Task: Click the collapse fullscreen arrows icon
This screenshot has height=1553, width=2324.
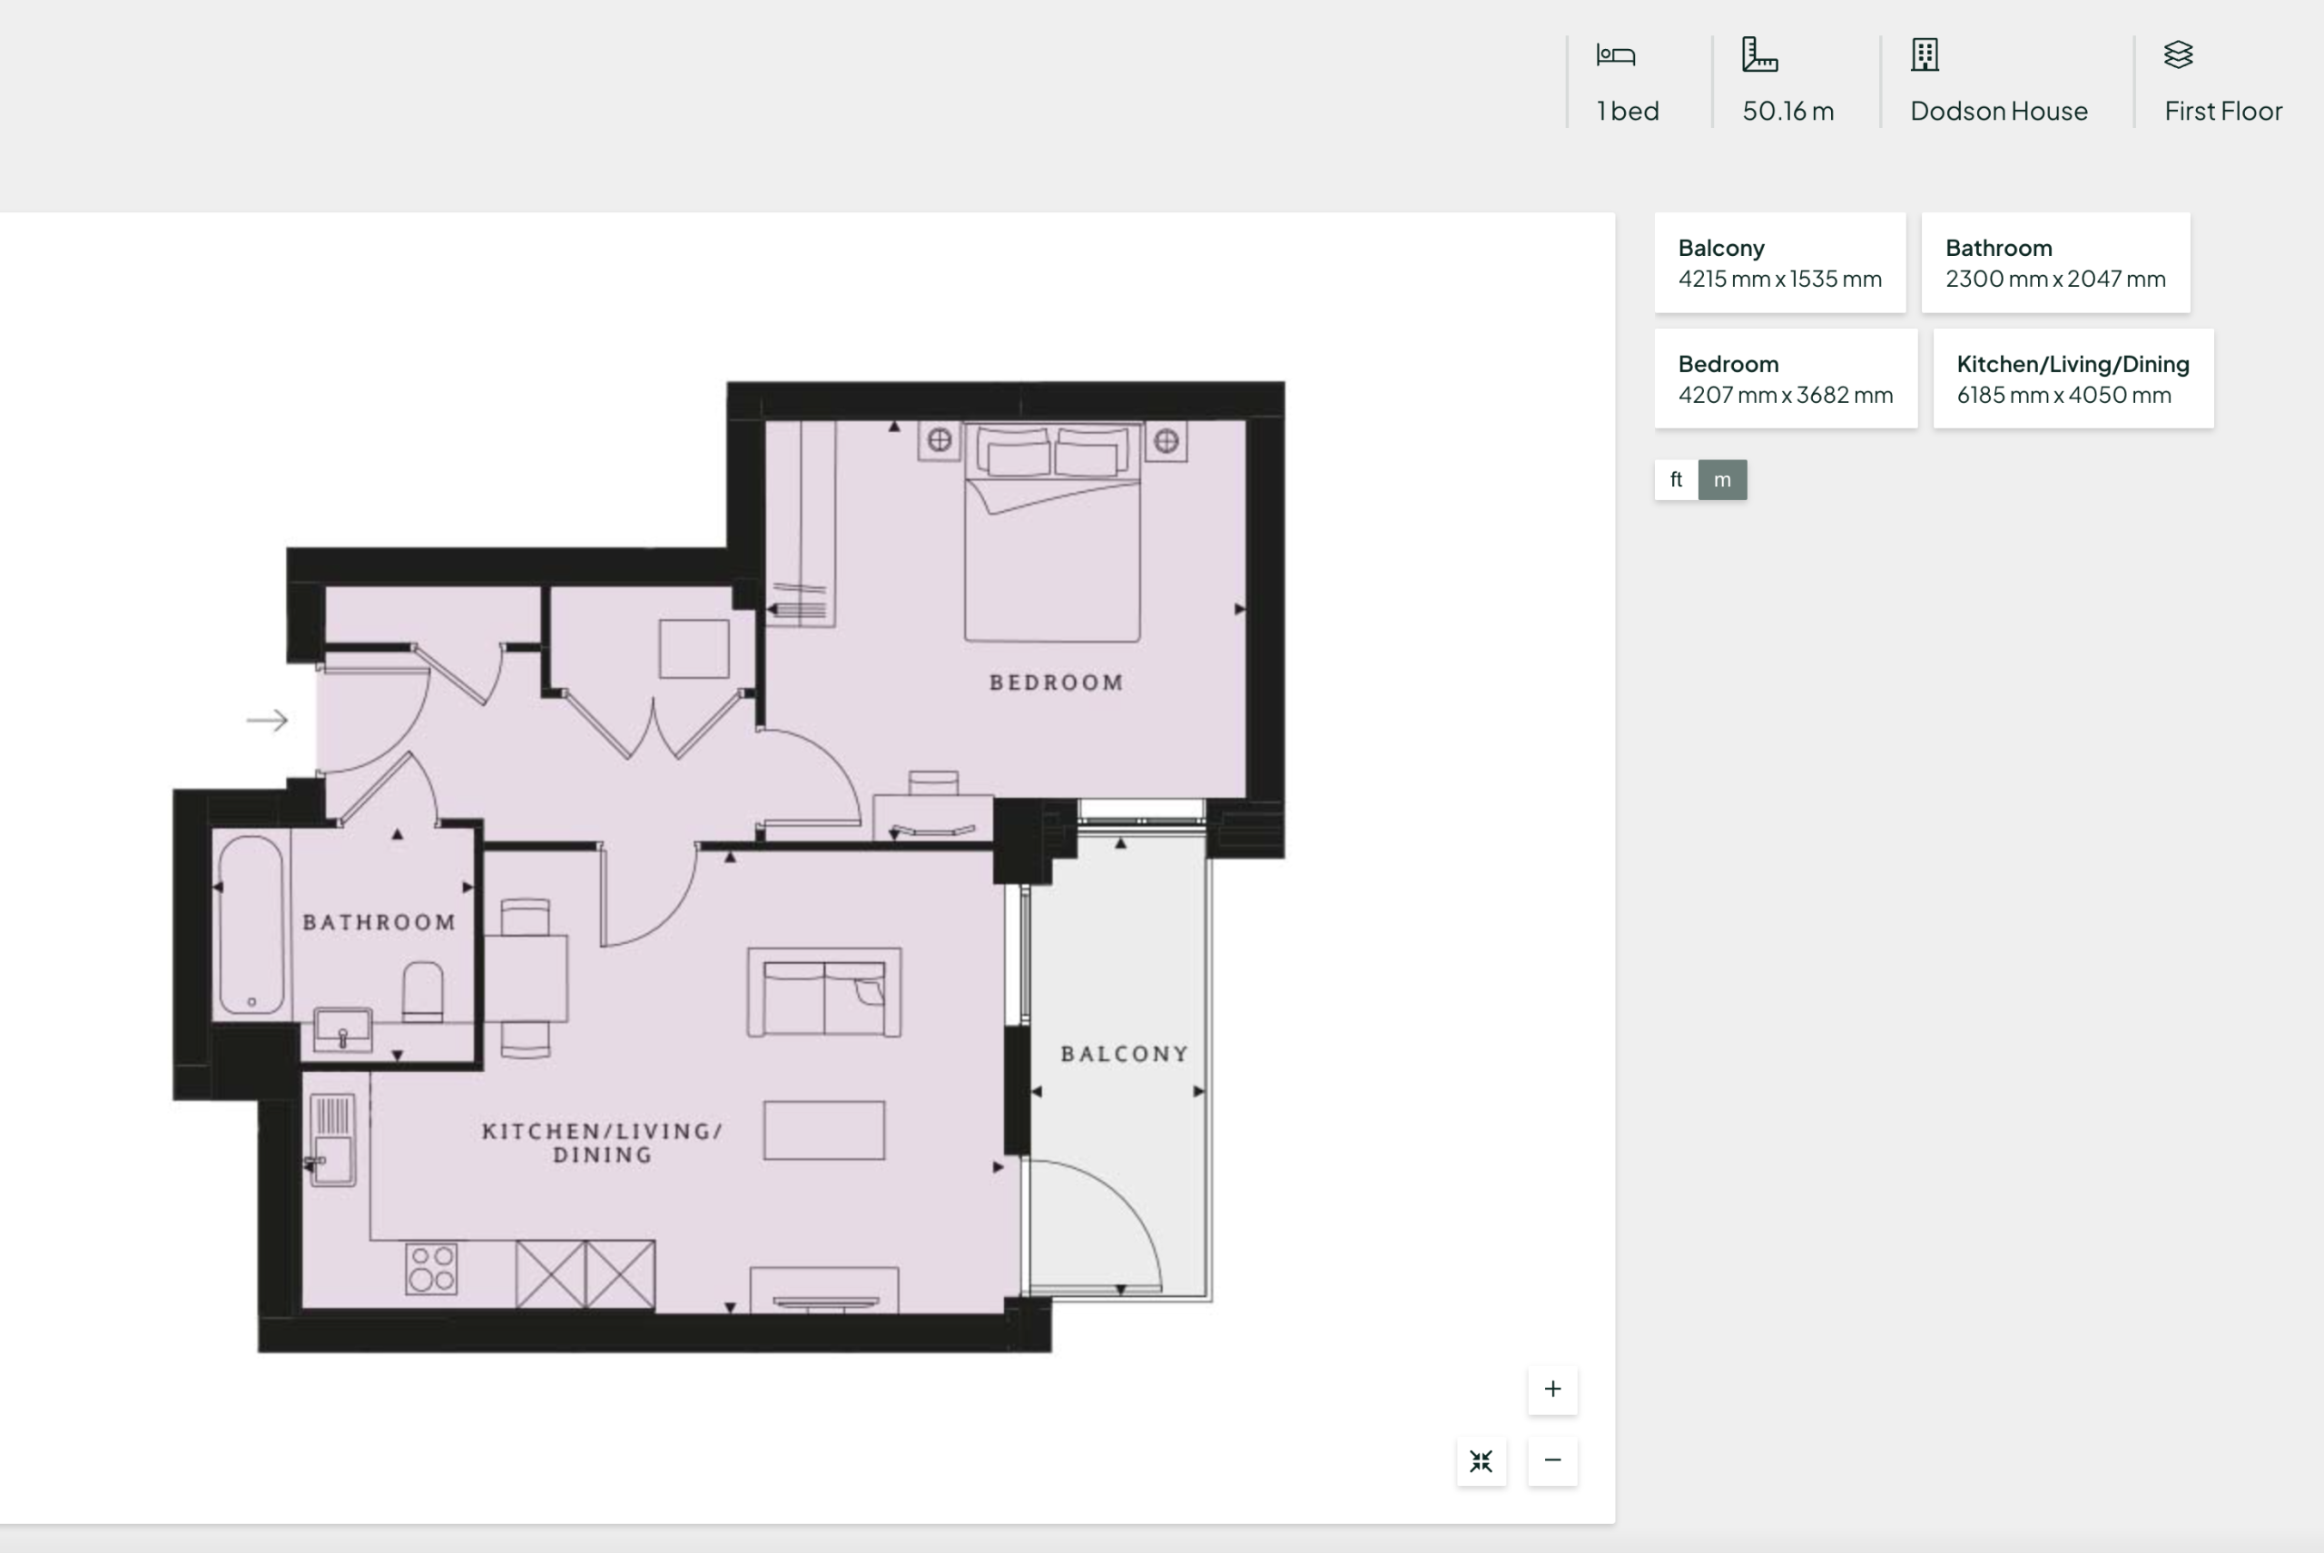Action: coord(1481,1461)
